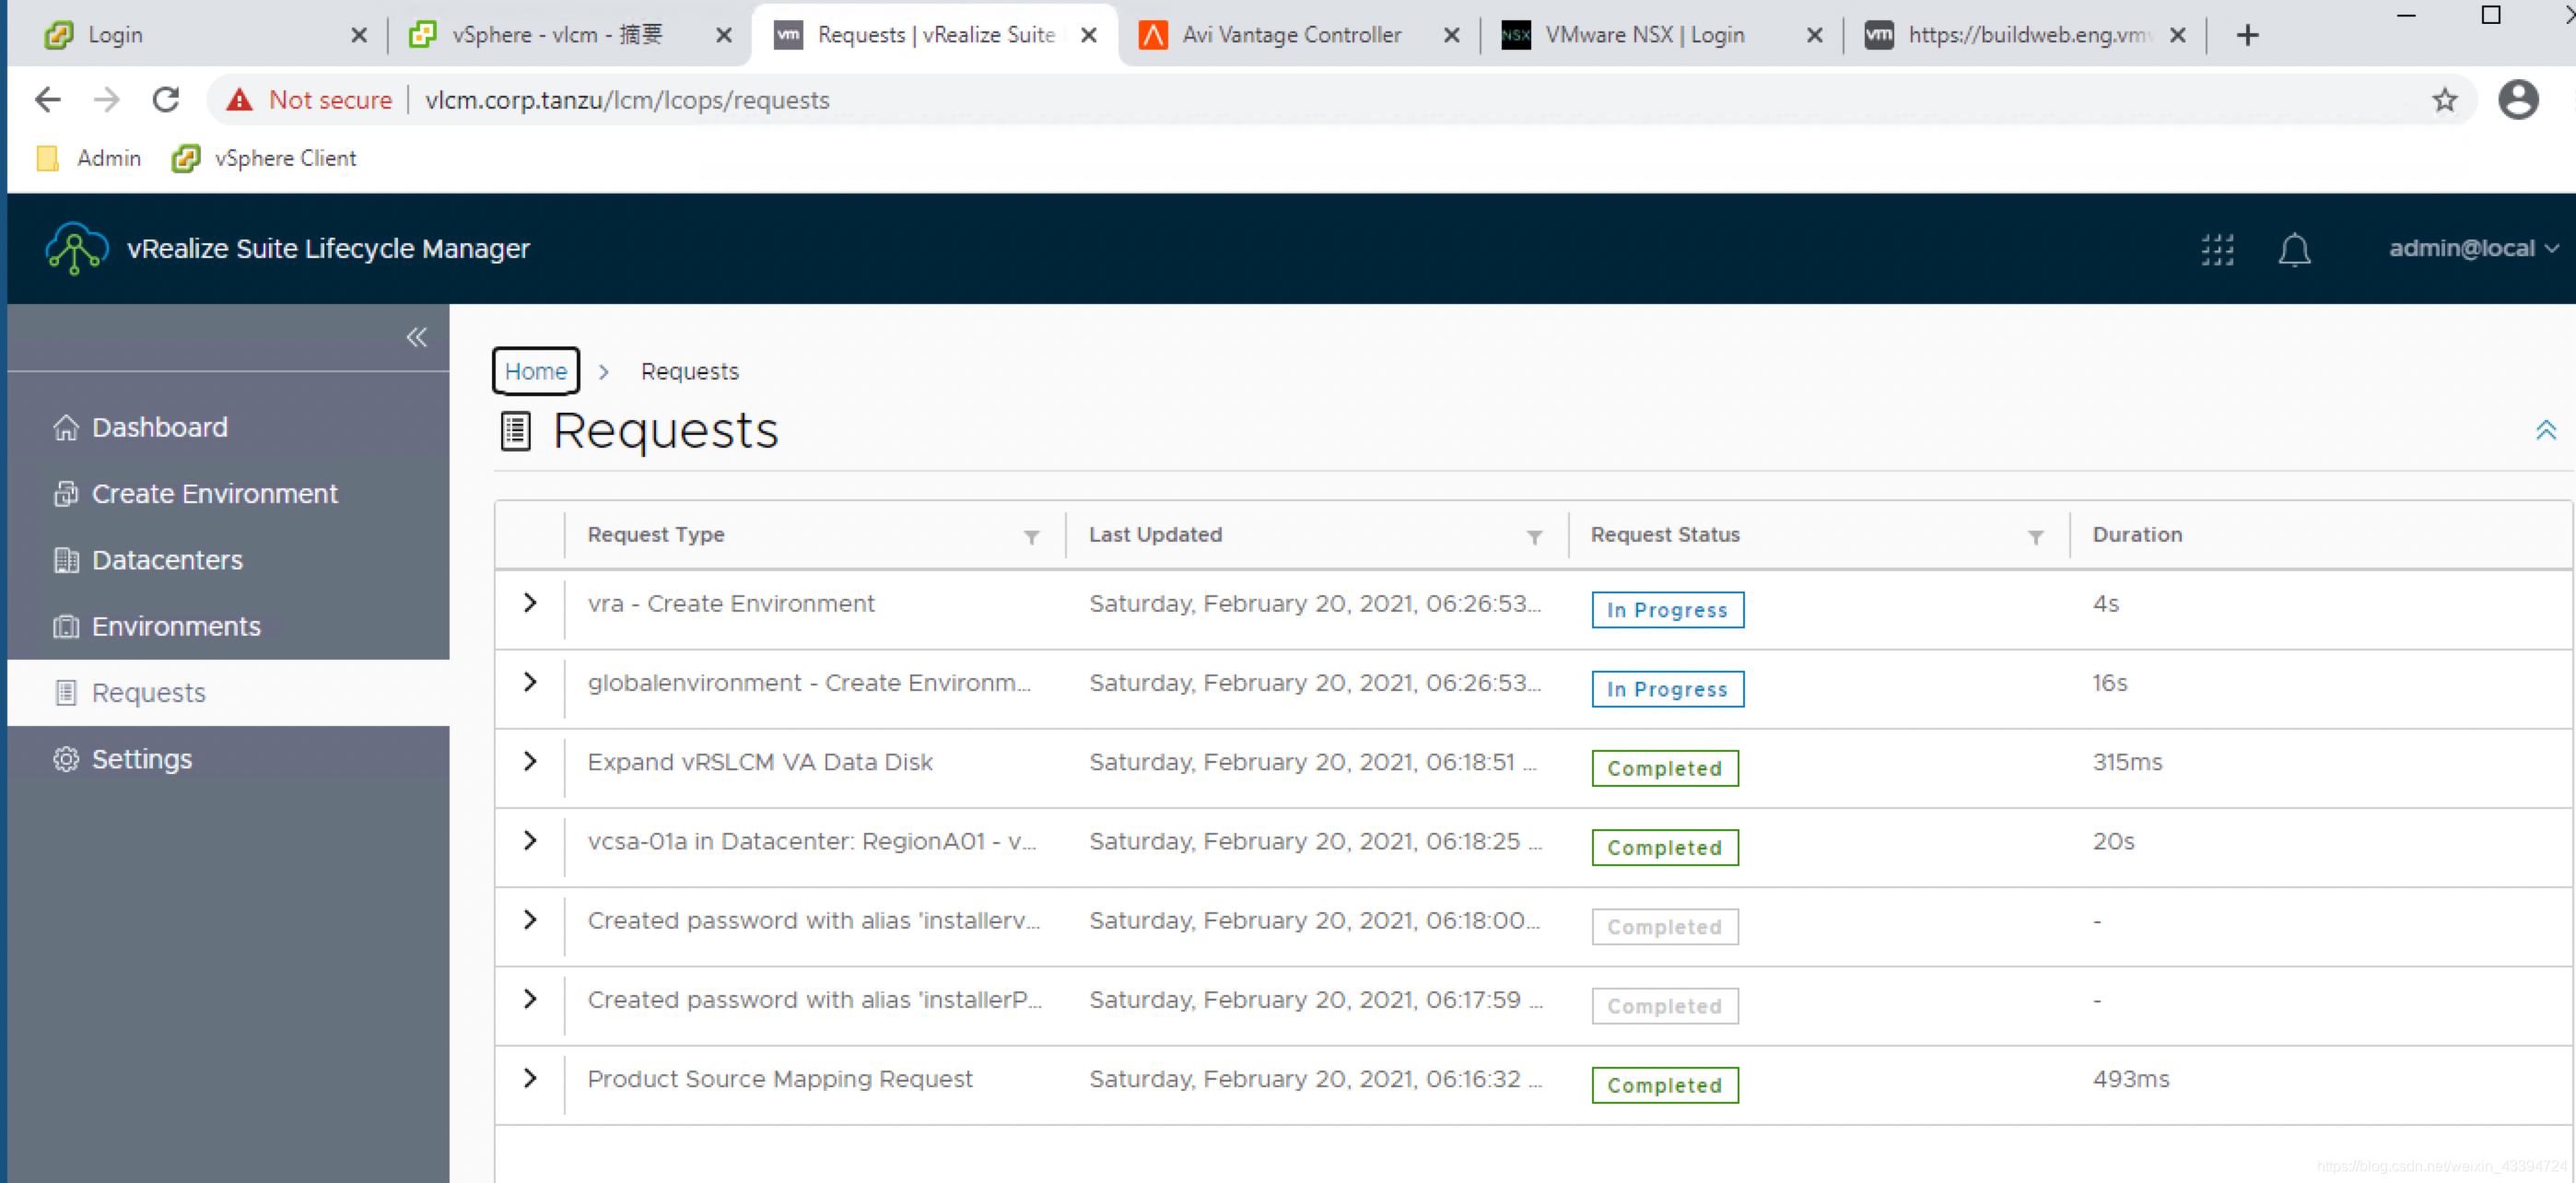
Task: Click the Last Updated column filter icon
Action: (1533, 537)
